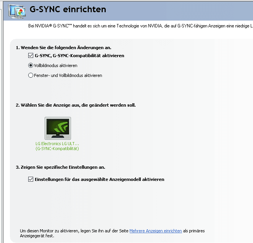Click the G-SYNC page header monitor icon
Viewport: 253px width, 243px height.
point(17,11)
